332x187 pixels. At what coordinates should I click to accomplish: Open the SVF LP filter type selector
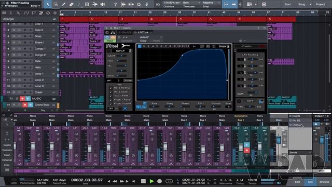(x=120, y=51)
